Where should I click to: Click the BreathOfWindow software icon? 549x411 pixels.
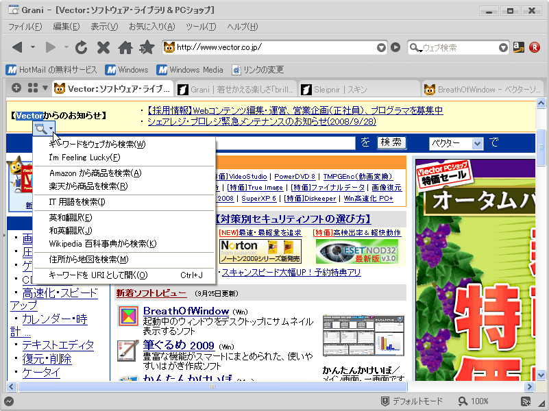127,316
